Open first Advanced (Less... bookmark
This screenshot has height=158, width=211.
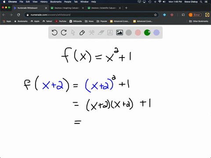point(120,21)
